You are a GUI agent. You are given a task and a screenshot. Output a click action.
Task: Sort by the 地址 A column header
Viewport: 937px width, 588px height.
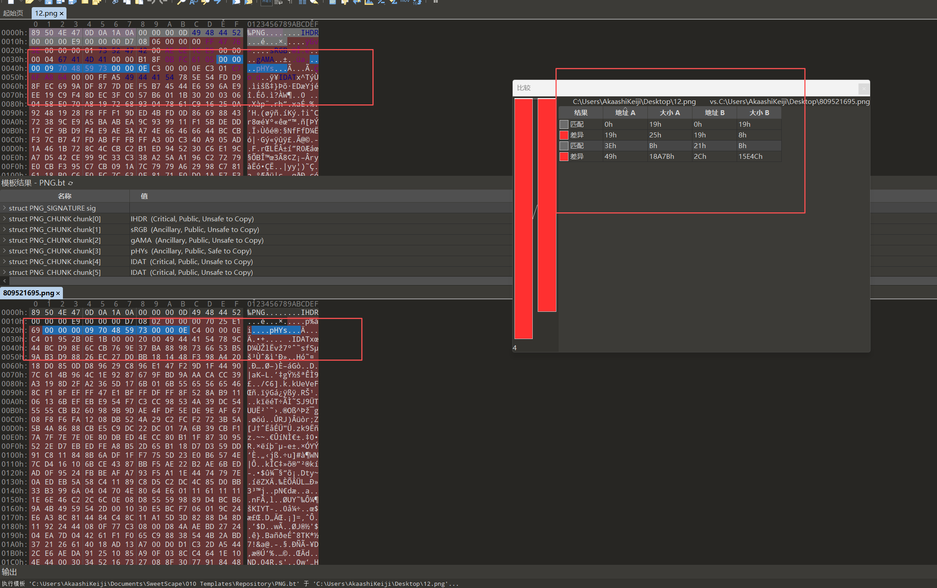(x=625, y=113)
